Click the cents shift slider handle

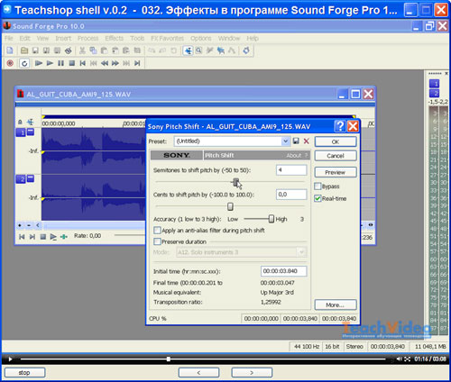(230, 206)
